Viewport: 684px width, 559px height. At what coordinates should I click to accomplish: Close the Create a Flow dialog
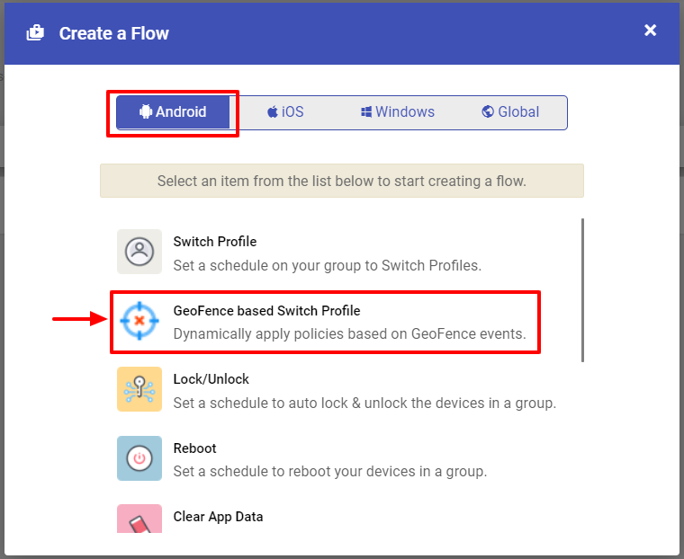pyautogui.click(x=650, y=30)
